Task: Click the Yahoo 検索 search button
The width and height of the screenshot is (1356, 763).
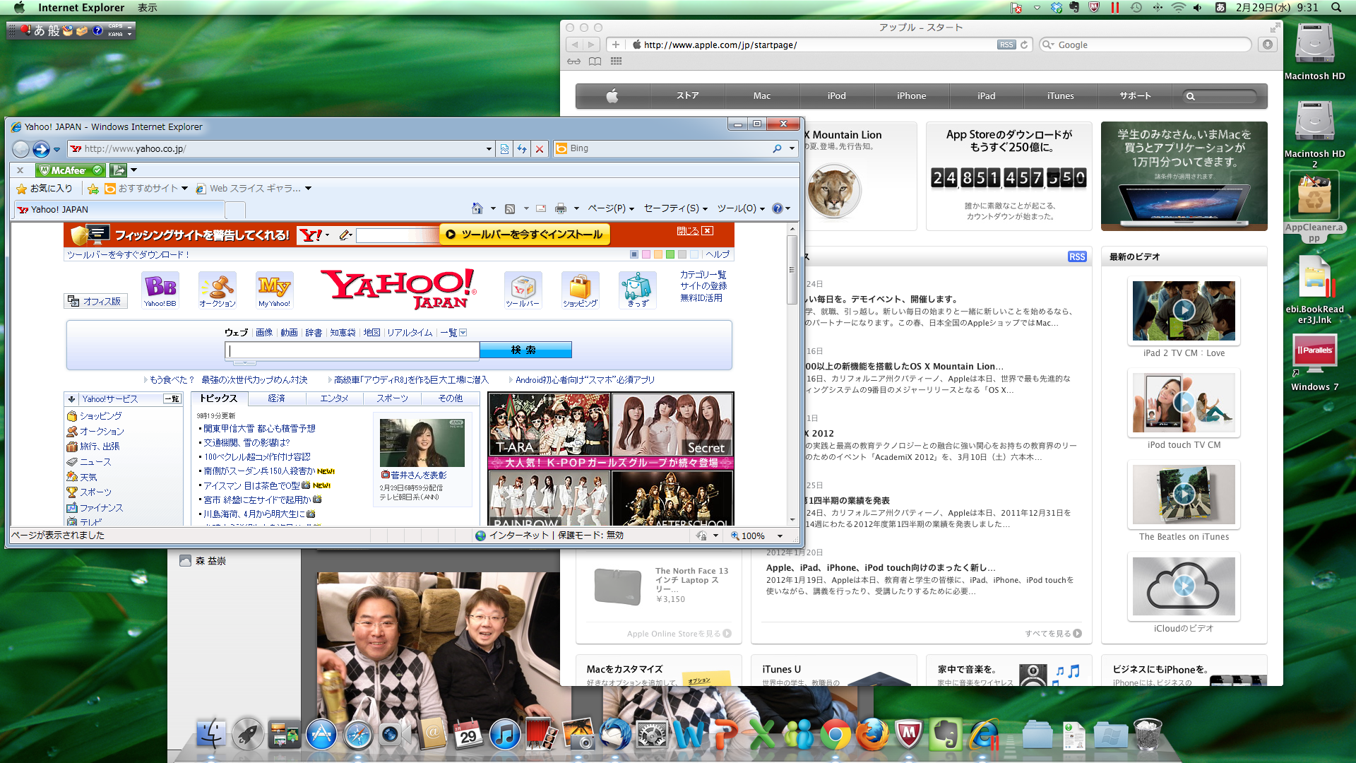Action: [525, 350]
